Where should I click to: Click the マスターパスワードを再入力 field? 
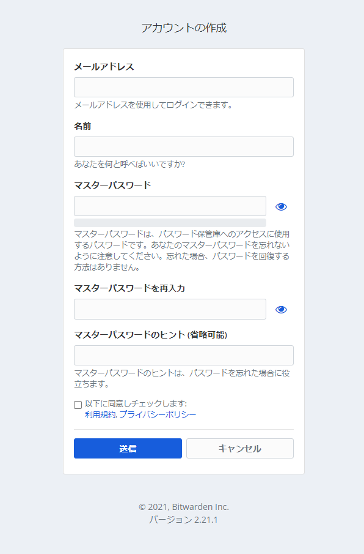pos(170,309)
